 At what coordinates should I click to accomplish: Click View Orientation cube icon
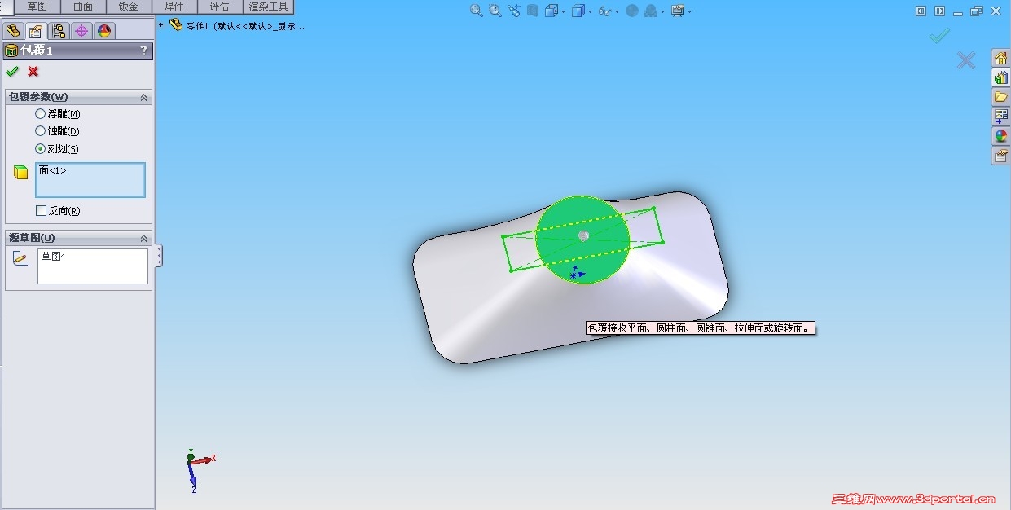(x=552, y=11)
